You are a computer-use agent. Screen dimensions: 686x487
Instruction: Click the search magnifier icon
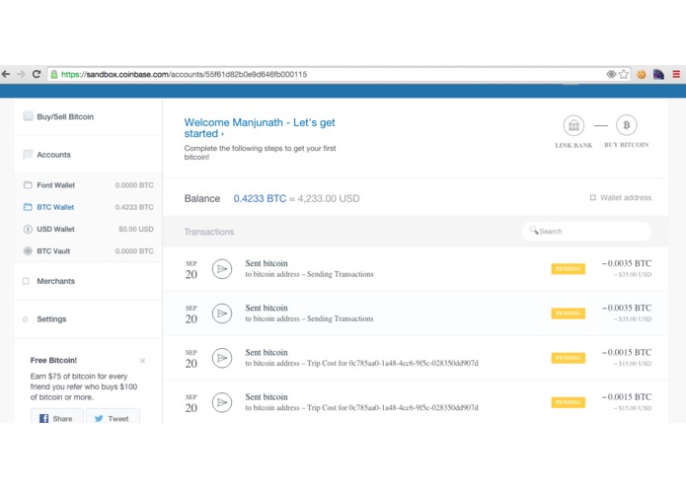pos(534,230)
